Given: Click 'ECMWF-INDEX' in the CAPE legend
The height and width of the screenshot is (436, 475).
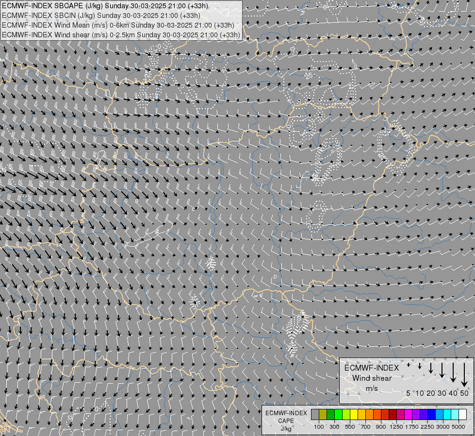Looking at the screenshot, I should pyautogui.click(x=286, y=413).
